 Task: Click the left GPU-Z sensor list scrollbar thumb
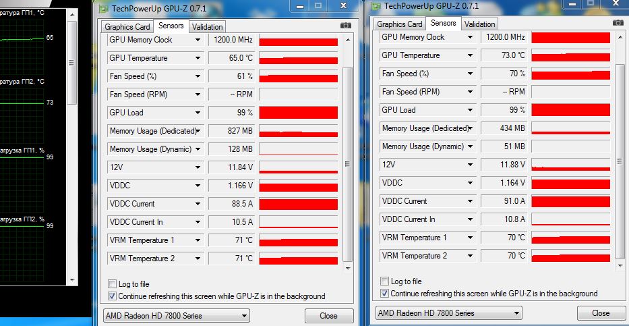[347, 164]
